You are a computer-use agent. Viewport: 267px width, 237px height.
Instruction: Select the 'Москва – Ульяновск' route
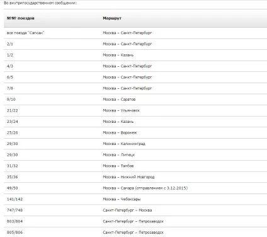pyautogui.click(x=122, y=111)
